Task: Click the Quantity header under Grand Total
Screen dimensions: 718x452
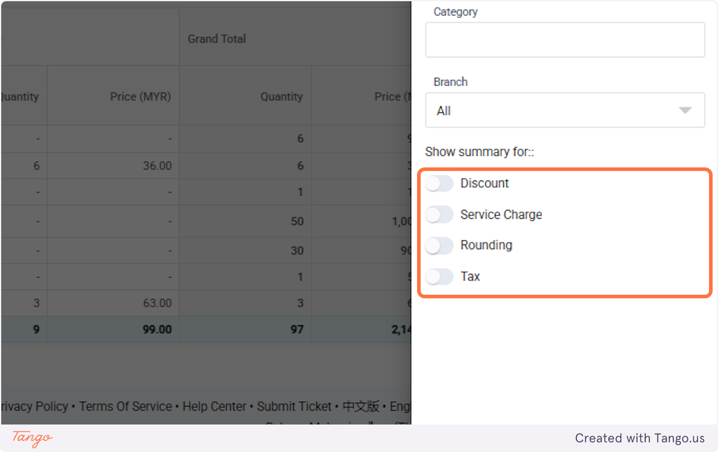Action: [x=245, y=96]
